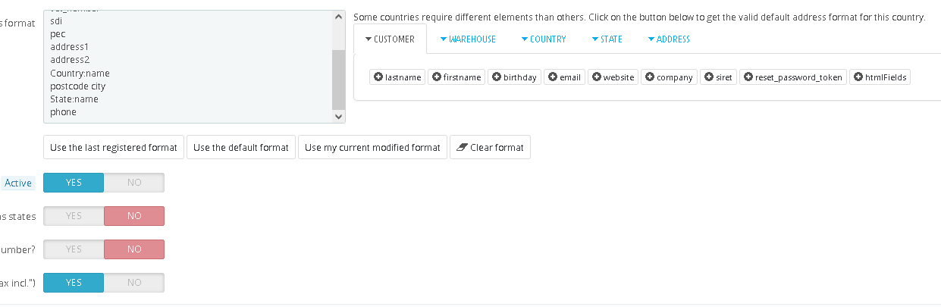Expand the Country fields tab
This screenshot has height=307, width=941.
coord(543,39)
